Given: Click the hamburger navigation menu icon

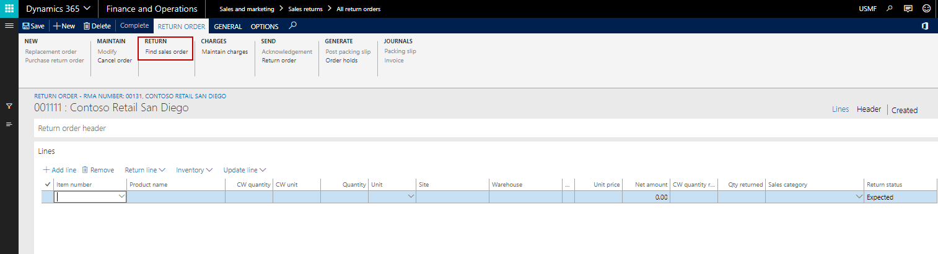Looking at the screenshot, I should pos(9,26).
